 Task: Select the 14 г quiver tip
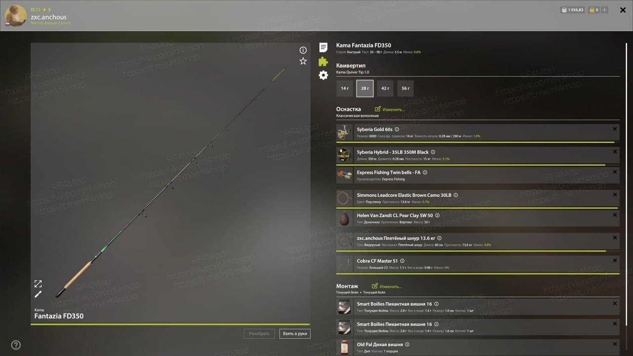click(345, 89)
